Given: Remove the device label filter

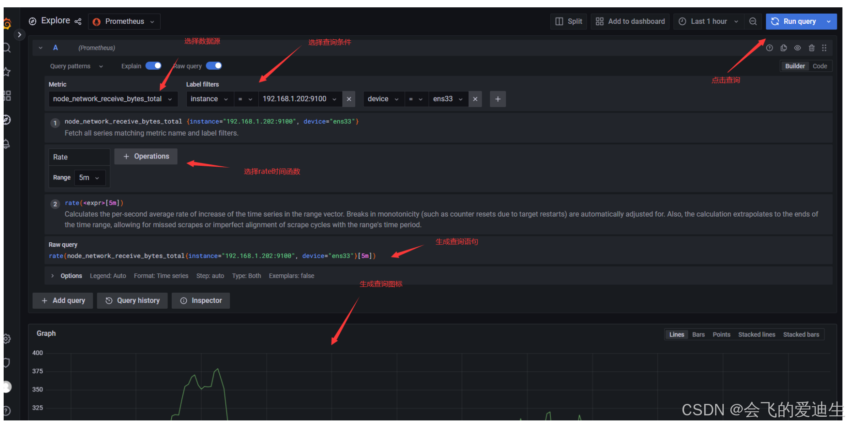Looking at the screenshot, I should (475, 99).
